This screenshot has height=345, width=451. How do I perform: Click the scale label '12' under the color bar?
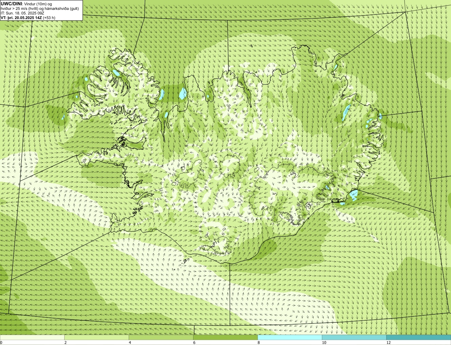[x=388, y=343]
